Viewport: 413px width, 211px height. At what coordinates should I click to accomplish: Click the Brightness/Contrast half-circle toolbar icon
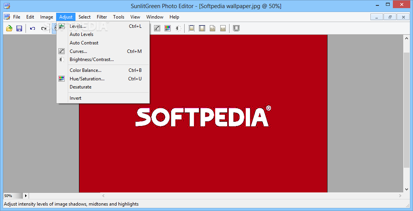pos(178,28)
